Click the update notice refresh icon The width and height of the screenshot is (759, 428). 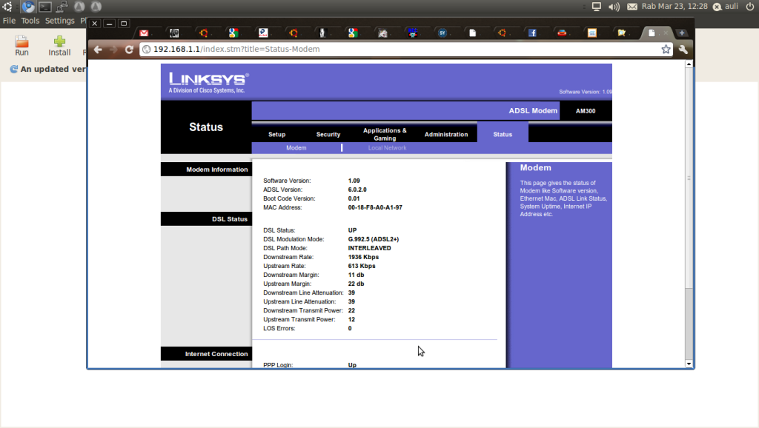tap(13, 69)
